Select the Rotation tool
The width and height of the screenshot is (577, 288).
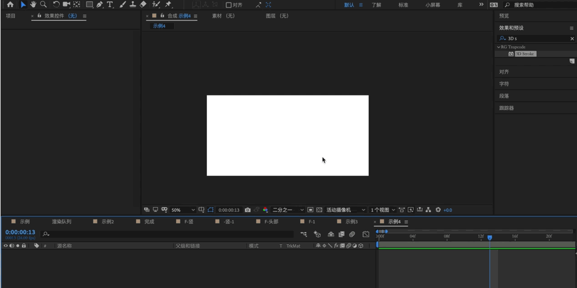[x=56, y=4]
